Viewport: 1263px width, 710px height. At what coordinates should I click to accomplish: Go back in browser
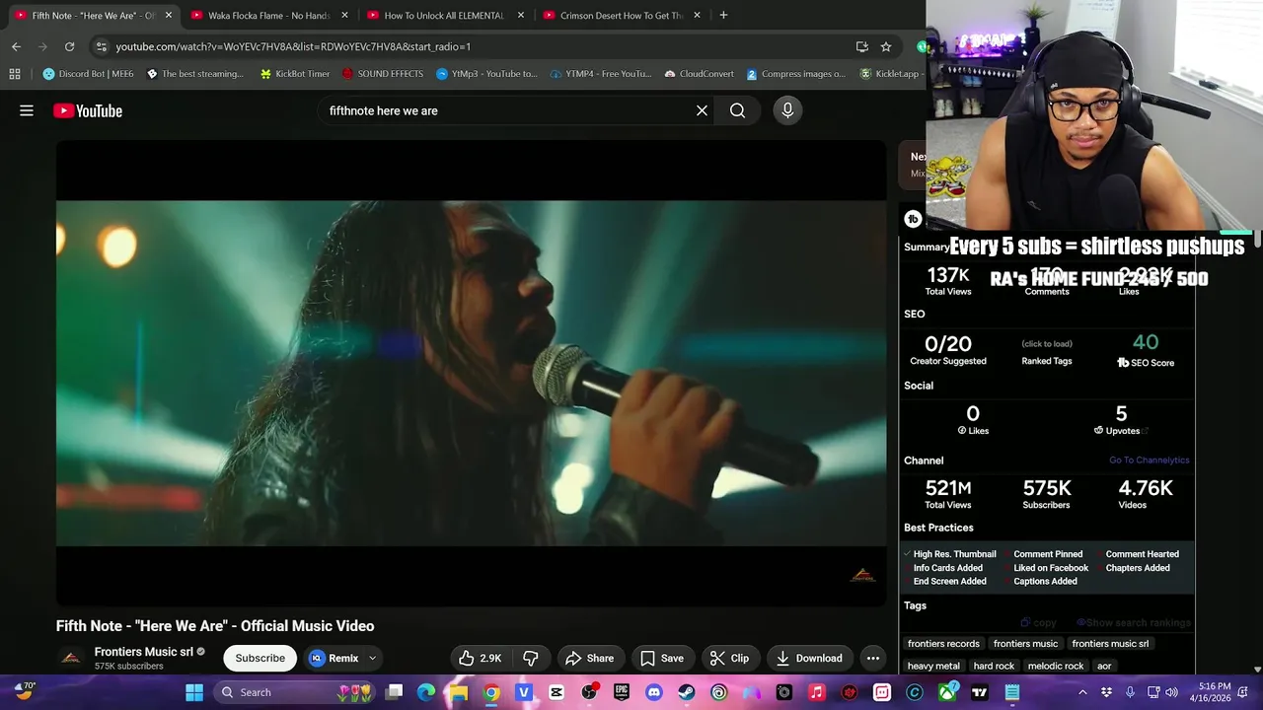click(16, 46)
